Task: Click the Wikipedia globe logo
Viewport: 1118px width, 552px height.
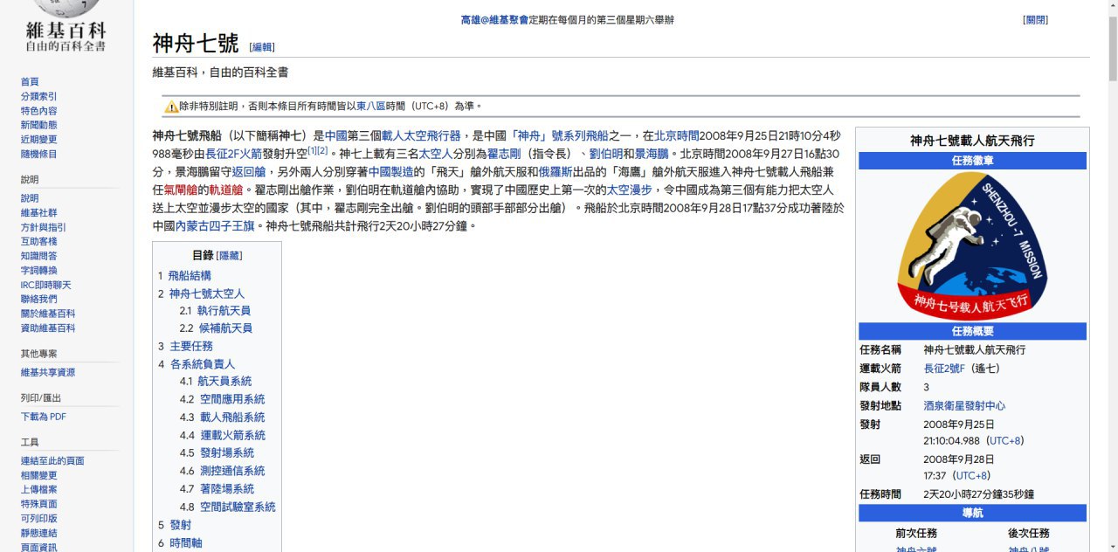Action: [66, 9]
